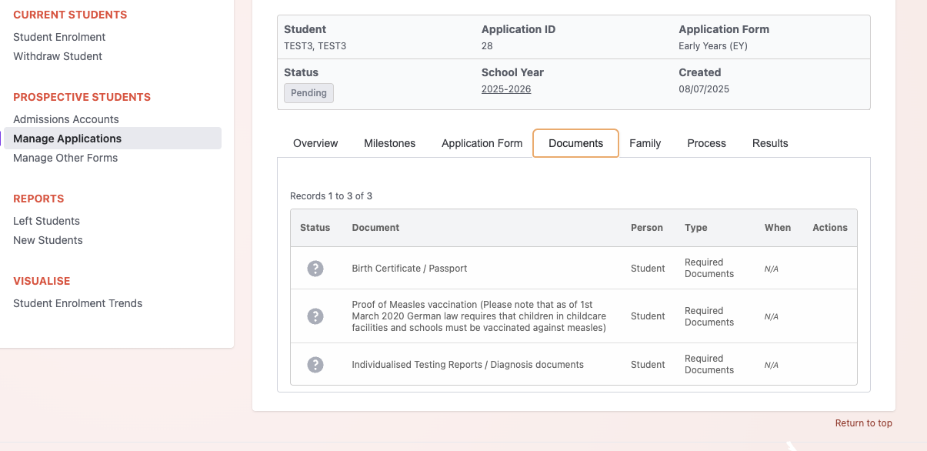The height and width of the screenshot is (451, 927).
Task: Open the Milestones tab
Action: pos(389,143)
